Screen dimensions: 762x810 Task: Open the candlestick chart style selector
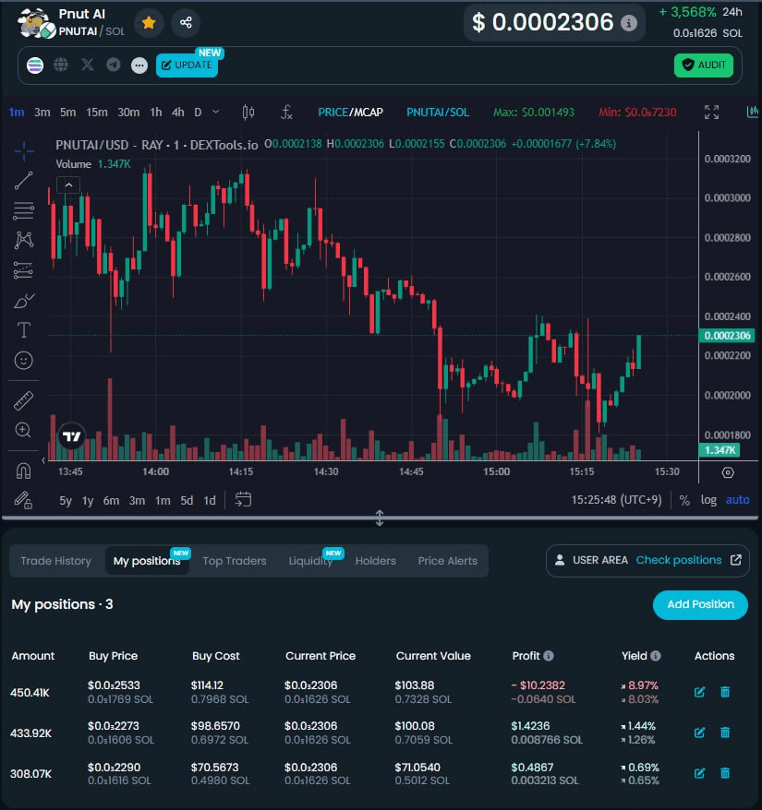tap(248, 113)
